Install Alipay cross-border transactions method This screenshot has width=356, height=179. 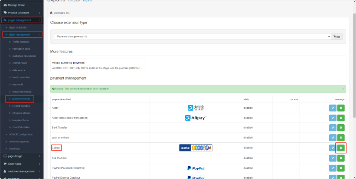(341, 118)
